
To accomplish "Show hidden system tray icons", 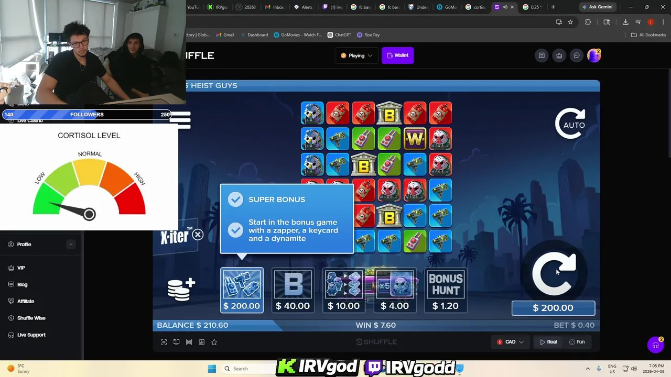I will pyautogui.click(x=588, y=369).
